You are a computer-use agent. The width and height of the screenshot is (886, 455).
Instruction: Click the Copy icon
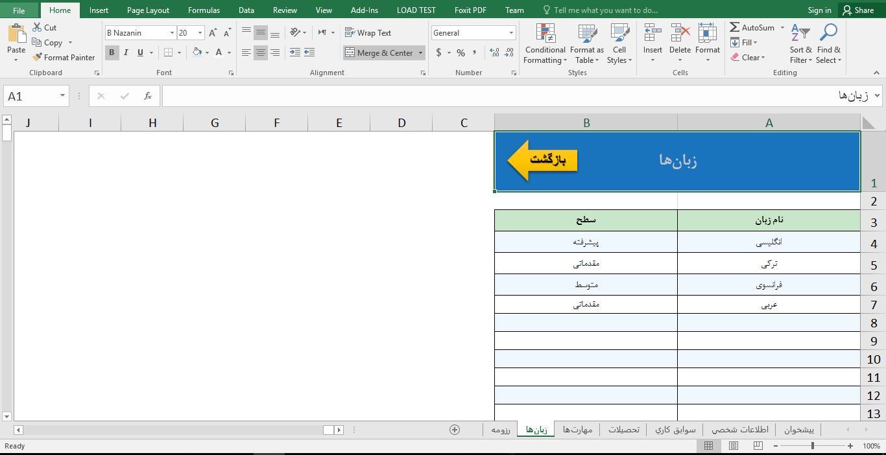coord(37,43)
